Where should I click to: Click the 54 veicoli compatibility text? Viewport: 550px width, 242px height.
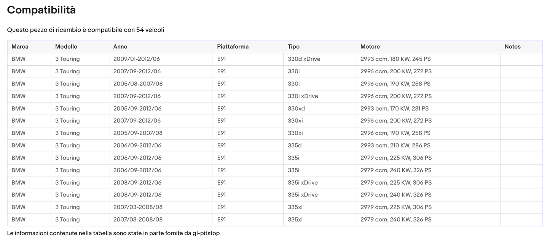coord(150,30)
